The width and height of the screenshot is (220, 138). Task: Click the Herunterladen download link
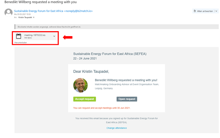pos(21,42)
